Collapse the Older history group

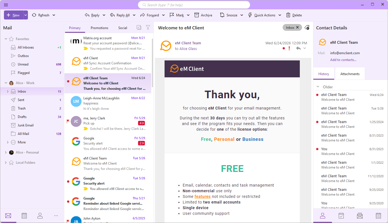point(318,87)
